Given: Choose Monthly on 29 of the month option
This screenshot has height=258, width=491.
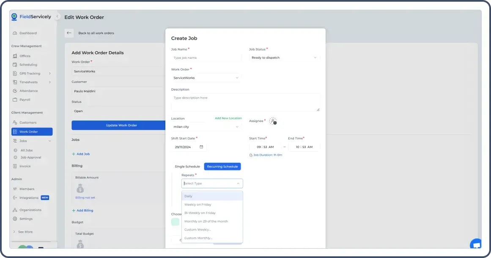Looking at the screenshot, I should 206,221.
